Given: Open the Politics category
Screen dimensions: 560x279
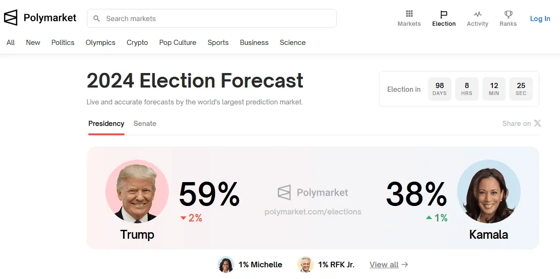Looking at the screenshot, I should point(63,43).
